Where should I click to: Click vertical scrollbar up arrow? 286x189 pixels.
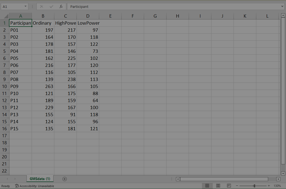[x=283, y=15]
